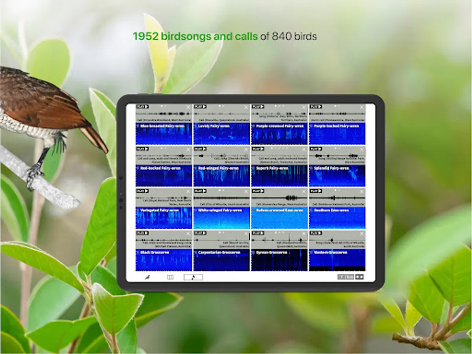Close the Lovely Fairy-wren card
The height and width of the screenshot is (354, 472).
[x=246, y=106]
